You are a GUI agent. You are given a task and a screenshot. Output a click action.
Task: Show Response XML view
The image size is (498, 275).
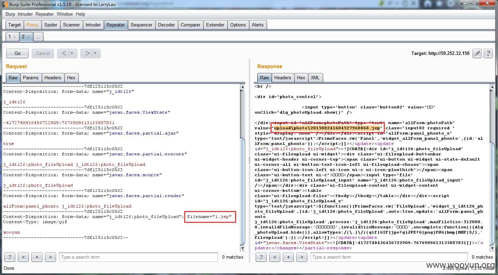(x=315, y=78)
